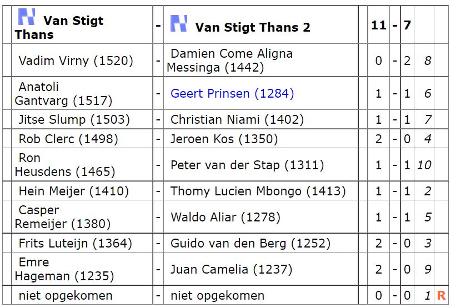Click the Van Stigt Thans 2 team logo

point(179,23)
